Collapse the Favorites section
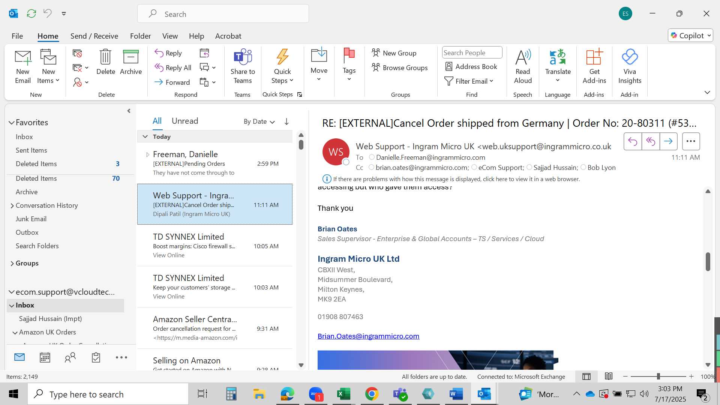This screenshot has height=405, width=720. 12,123
